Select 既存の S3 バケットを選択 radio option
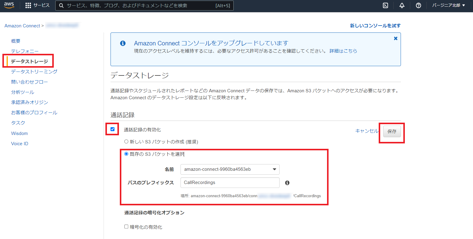The height and width of the screenshot is (239, 473). [x=126, y=154]
